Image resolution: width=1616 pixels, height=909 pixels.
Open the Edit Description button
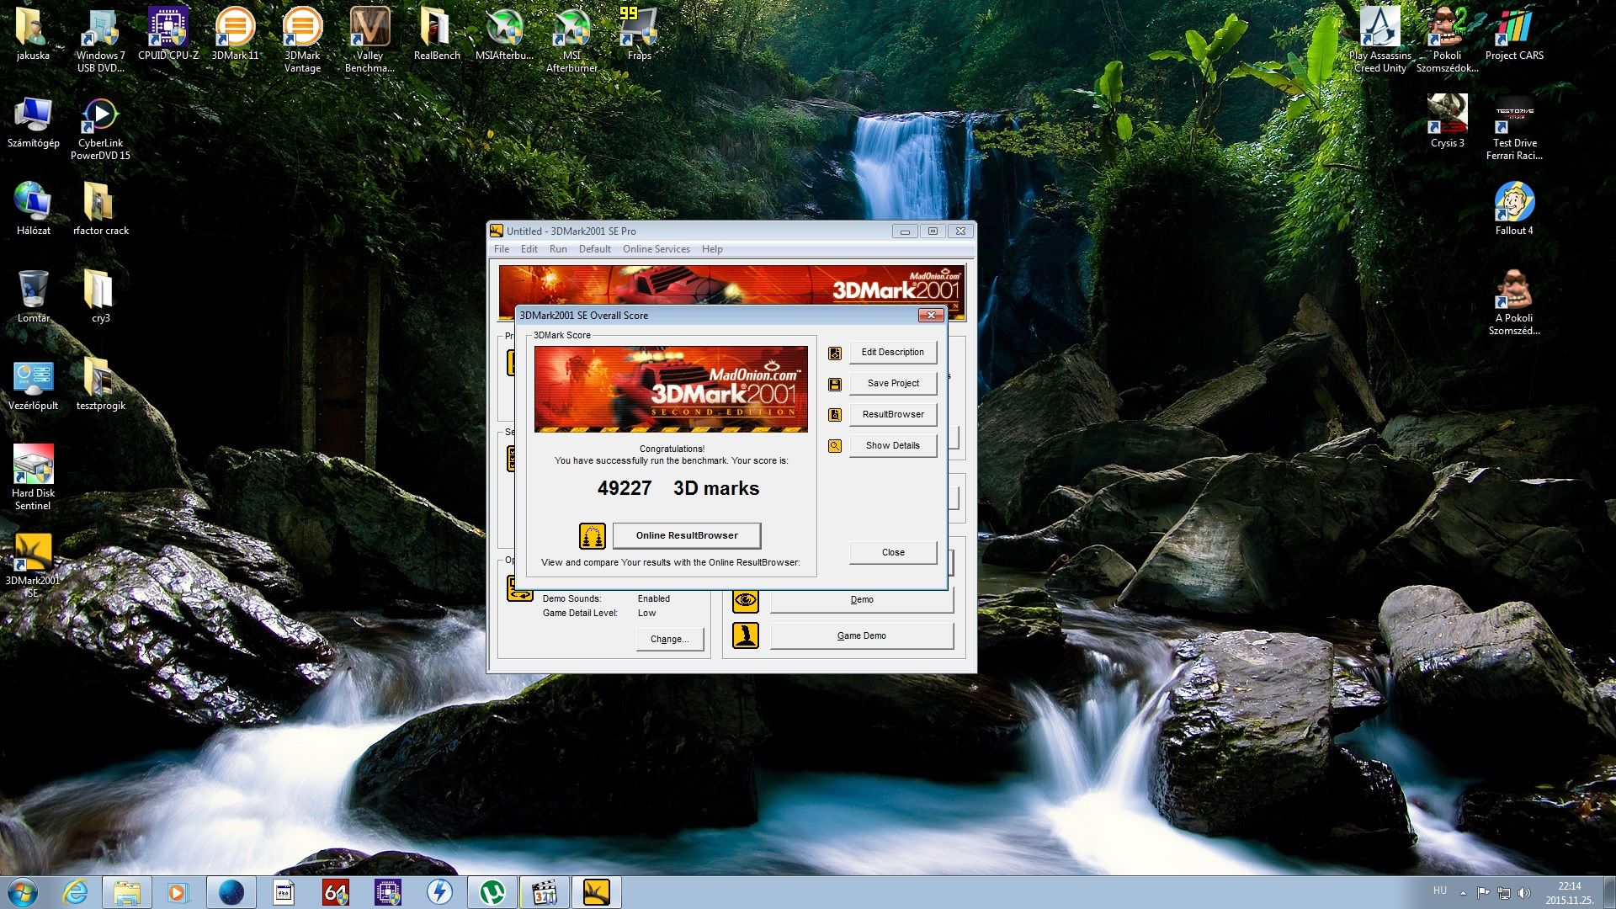coord(893,352)
